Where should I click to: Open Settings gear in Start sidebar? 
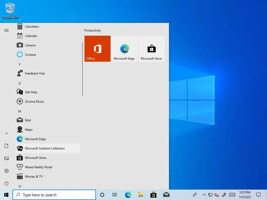(x=7, y=171)
